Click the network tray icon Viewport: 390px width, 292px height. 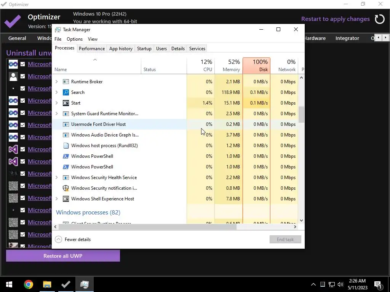click(x=332, y=284)
